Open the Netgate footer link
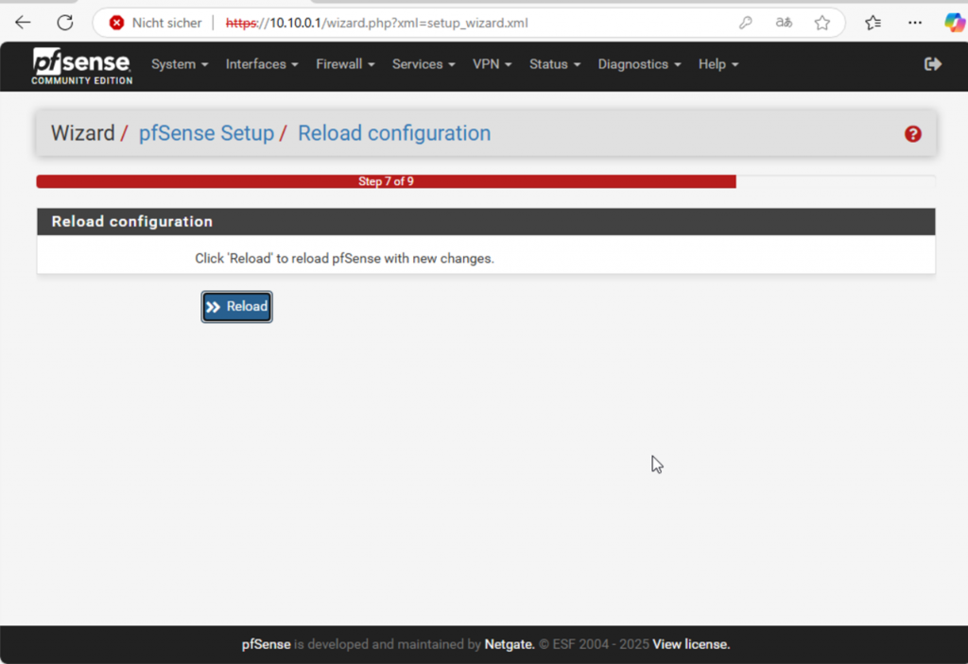This screenshot has width=968, height=664. 510,644
